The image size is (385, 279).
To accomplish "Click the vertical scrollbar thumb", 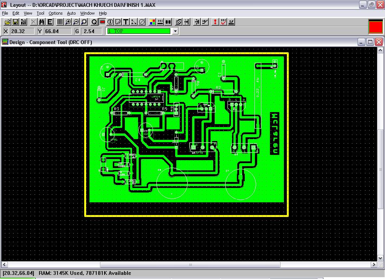I will (x=380, y=169).
